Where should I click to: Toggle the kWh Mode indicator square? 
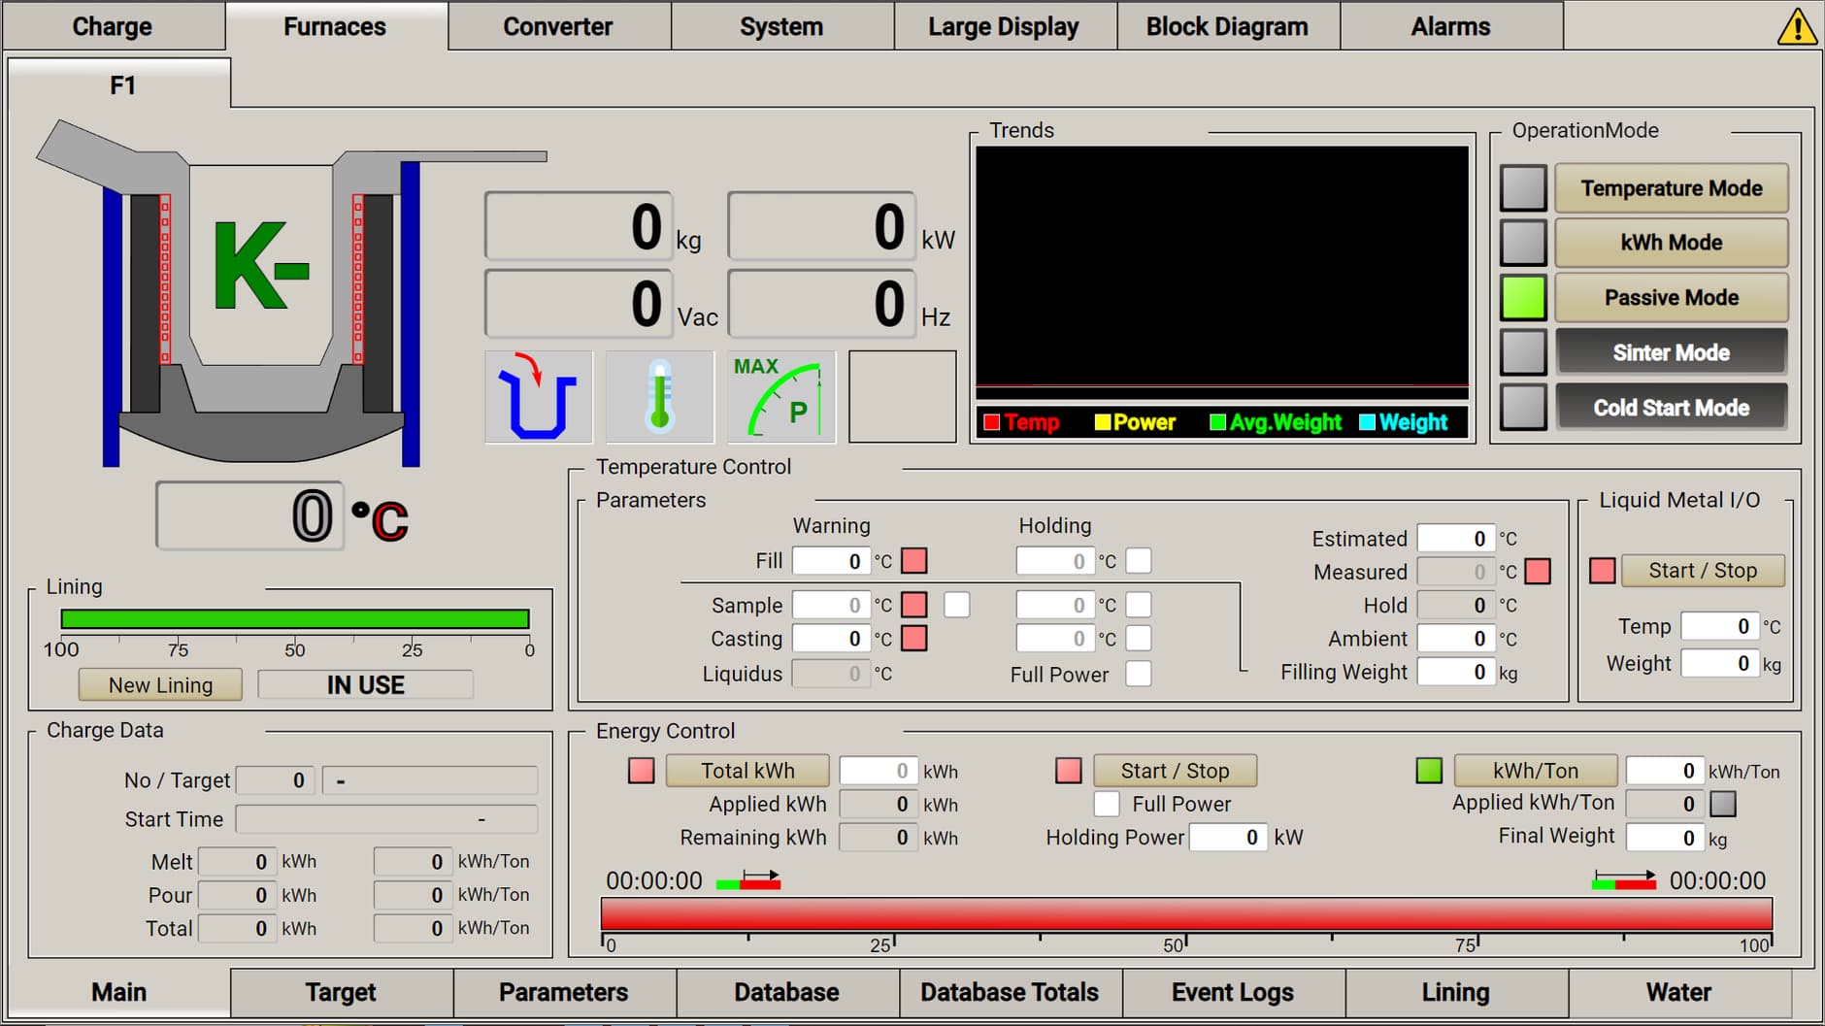point(1523,243)
